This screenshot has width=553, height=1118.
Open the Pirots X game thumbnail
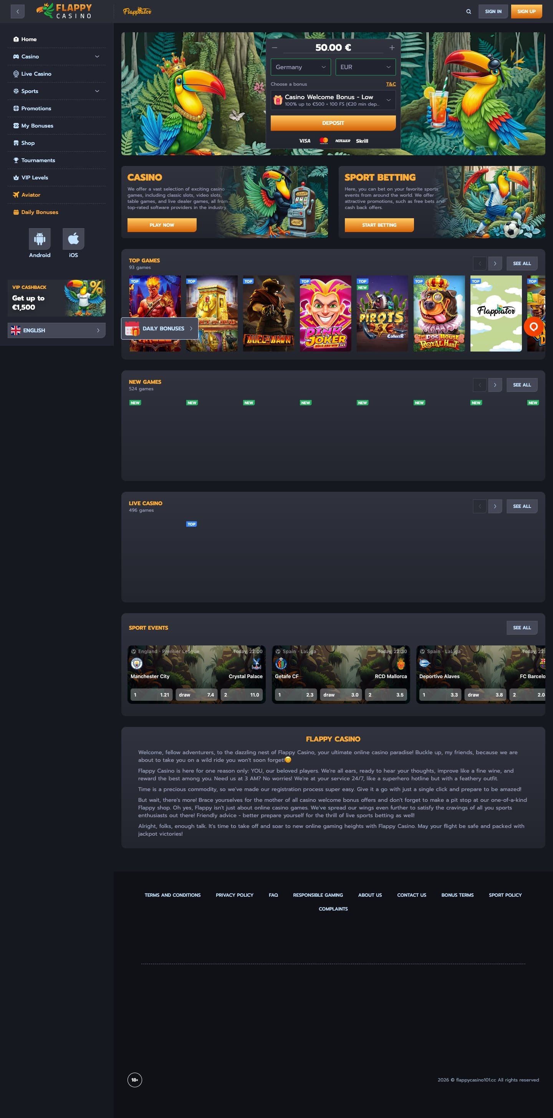click(382, 314)
